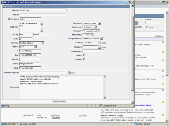Click the vertical scrollbar thumb of the ACME Corp window
The image size is (169, 126).
(x=132, y=53)
